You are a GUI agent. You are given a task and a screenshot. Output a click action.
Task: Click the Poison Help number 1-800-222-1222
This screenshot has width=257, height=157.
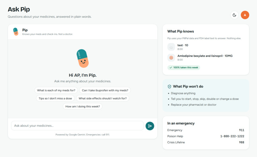click(232, 136)
